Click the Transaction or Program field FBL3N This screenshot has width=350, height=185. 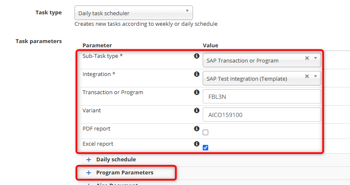click(x=262, y=96)
